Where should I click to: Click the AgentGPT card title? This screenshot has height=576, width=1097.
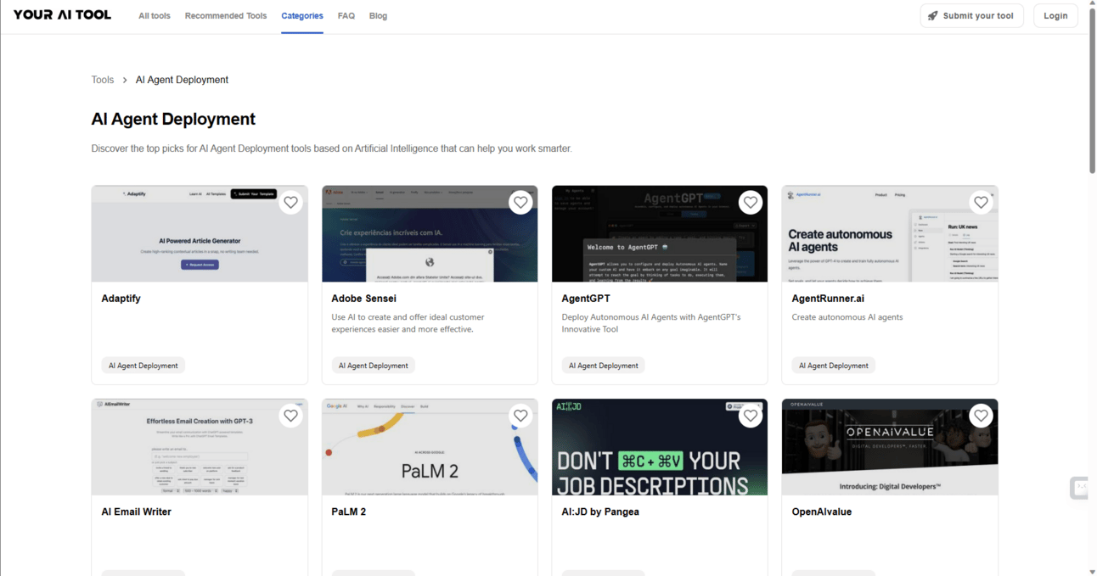click(x=586, y=299)
